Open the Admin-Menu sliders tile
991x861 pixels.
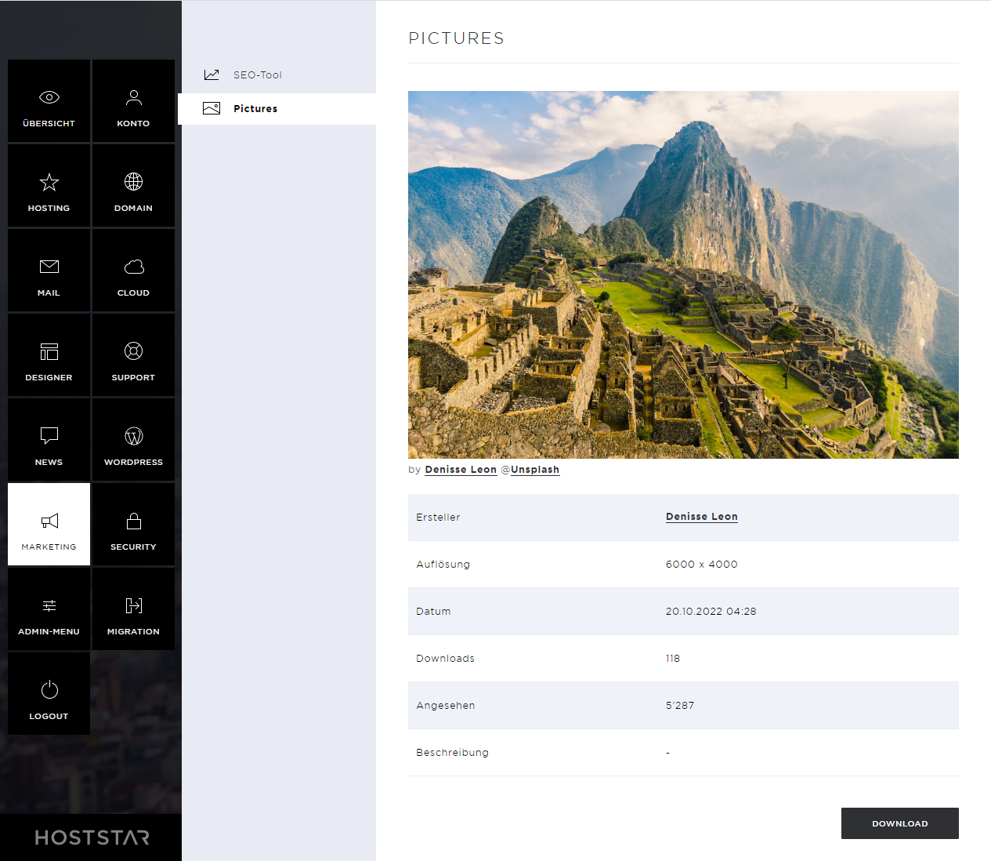(49, 609)
